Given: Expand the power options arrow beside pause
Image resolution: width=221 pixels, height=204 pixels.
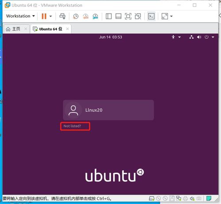Looking at the screenshot, I should coord(50,16).
